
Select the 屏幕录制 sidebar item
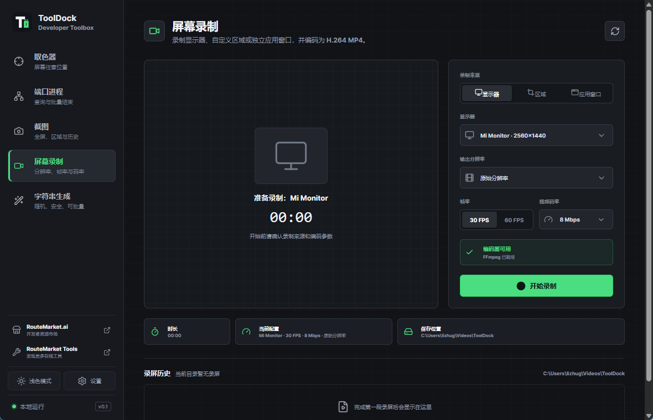coord(61,166)
